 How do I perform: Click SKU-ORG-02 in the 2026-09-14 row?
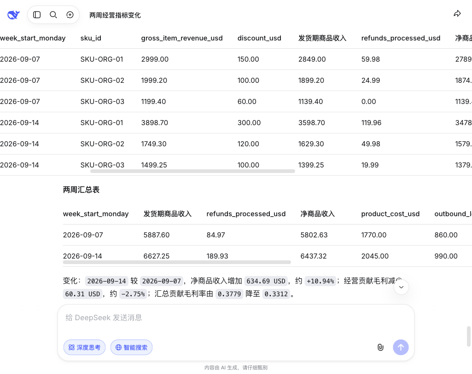tap(102, 144)
